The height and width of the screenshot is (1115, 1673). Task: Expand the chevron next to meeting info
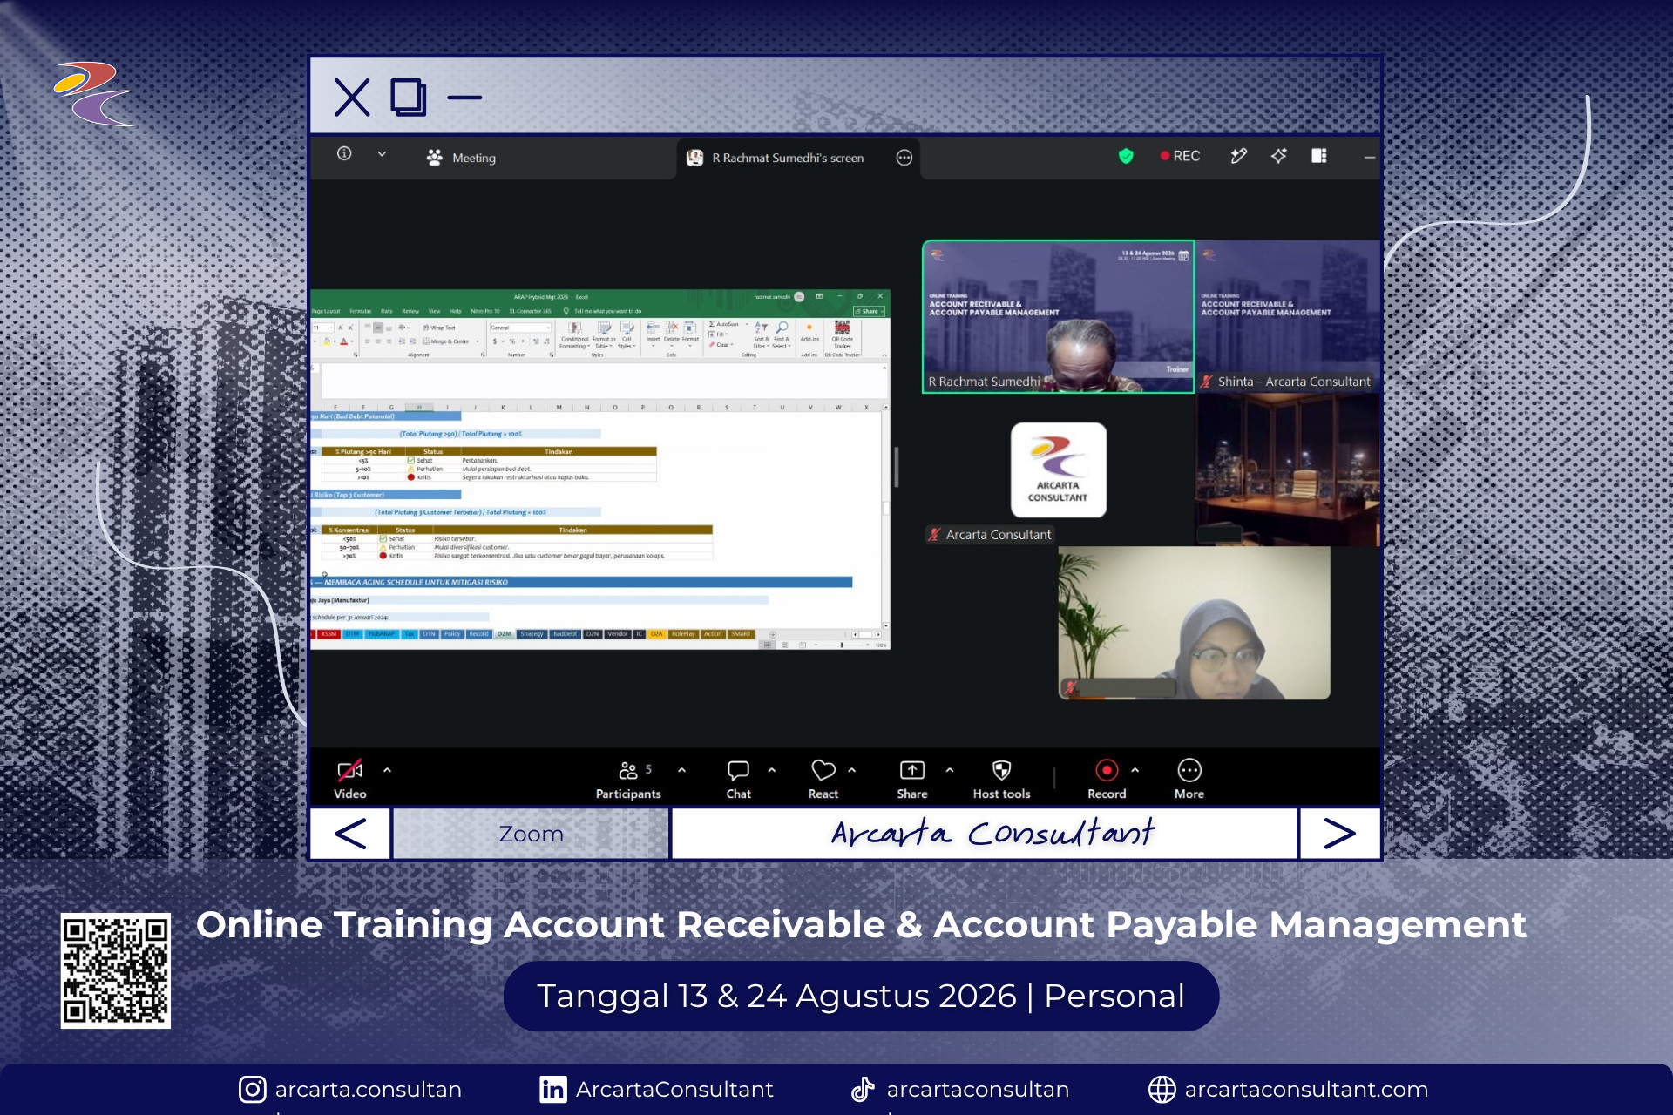[382, 154]
